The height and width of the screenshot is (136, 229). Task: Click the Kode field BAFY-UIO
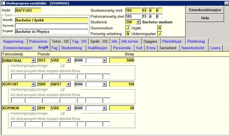point(28,11)
